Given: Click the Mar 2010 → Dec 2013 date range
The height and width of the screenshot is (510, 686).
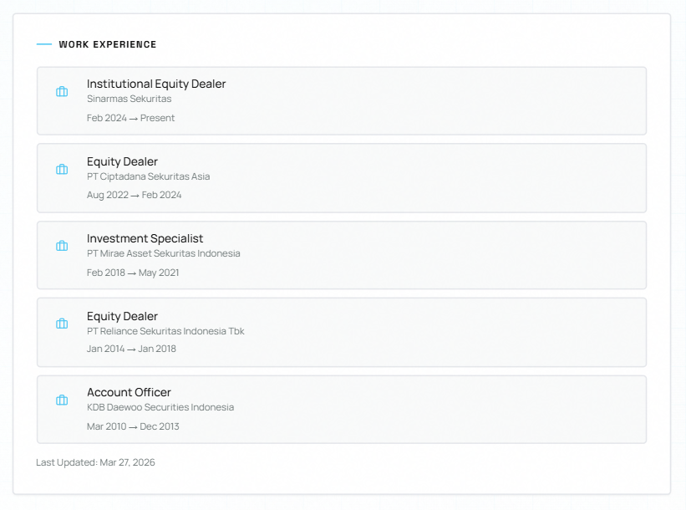Looking at the screenshot, I should pos(133,426).
